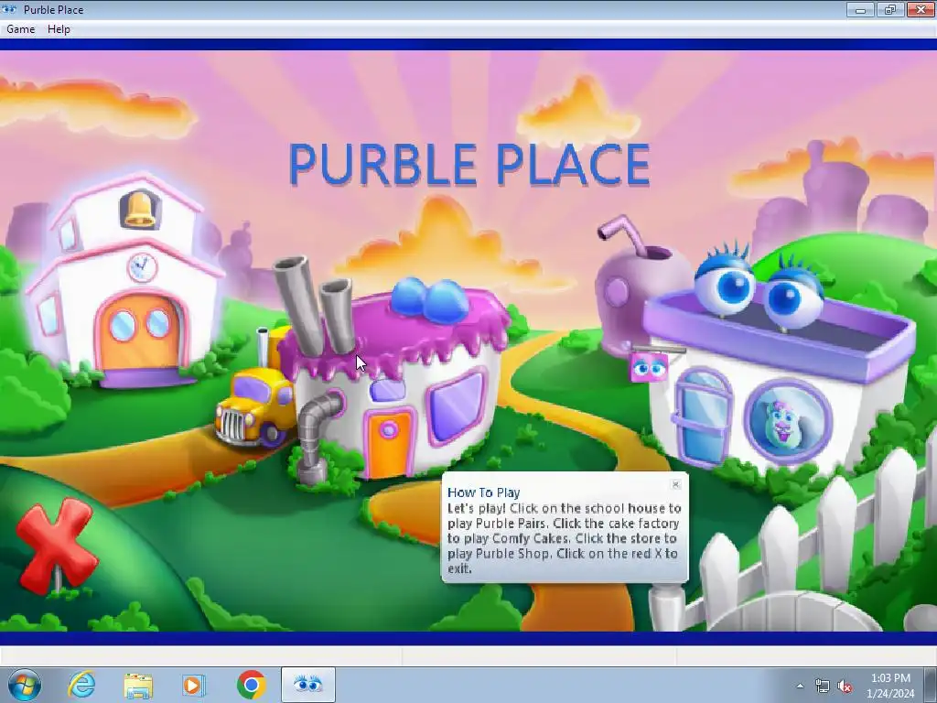The width and height of the screenshot is (937, 703).
Task: Close the How To Play tooltip
Action: click(x=676, y=484)
